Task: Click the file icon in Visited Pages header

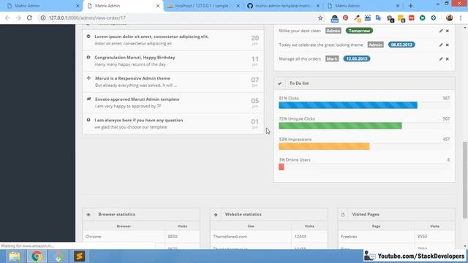Action: point(343,214)
